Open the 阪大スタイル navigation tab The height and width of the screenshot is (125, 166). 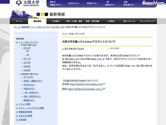click(x=129, y=21)
